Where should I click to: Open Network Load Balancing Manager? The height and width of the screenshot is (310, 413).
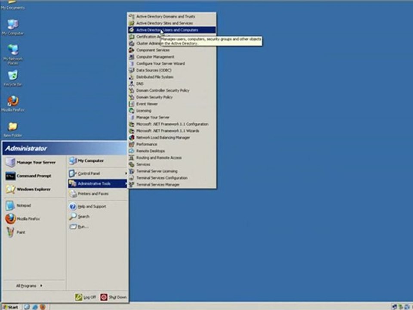[172, 137]
